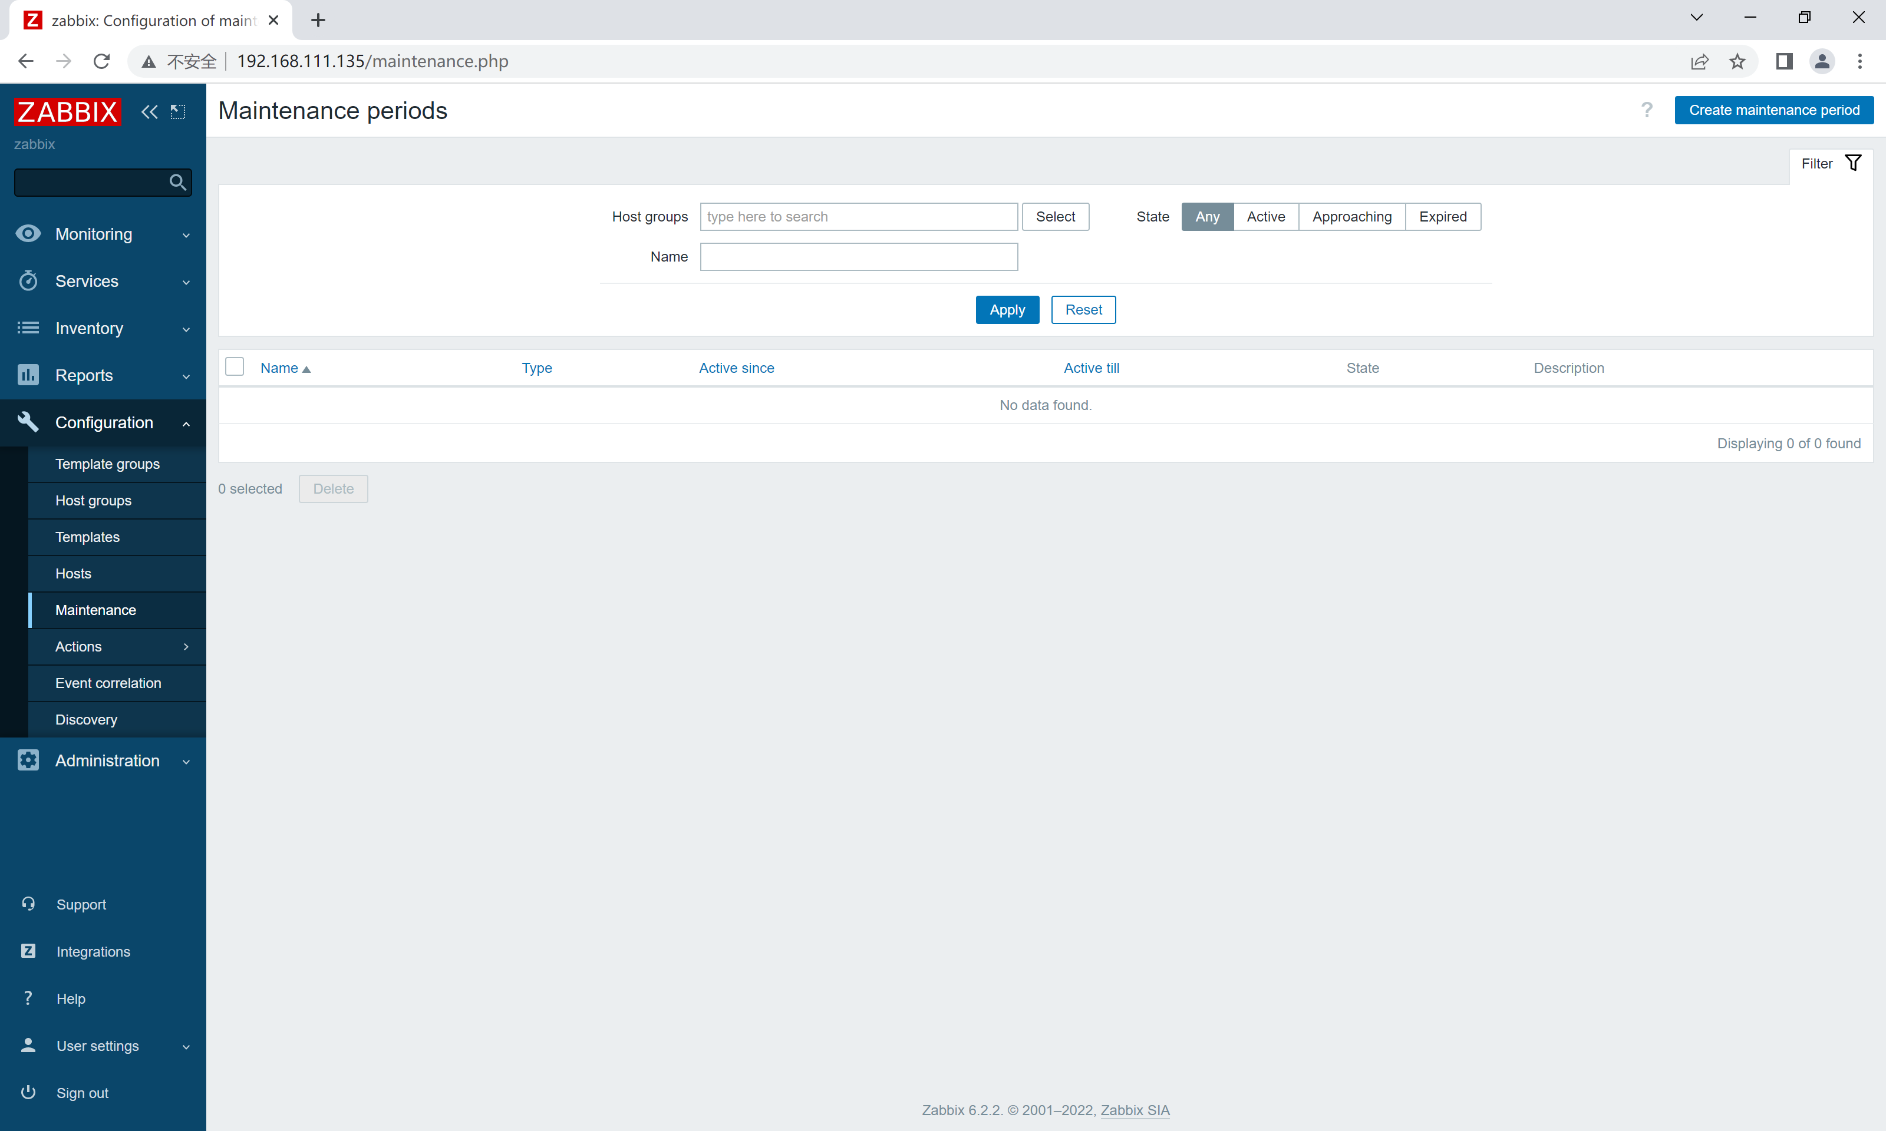Open a new browser tab
Viewport: 1886px width, 1131px height.
pos(319,20)
